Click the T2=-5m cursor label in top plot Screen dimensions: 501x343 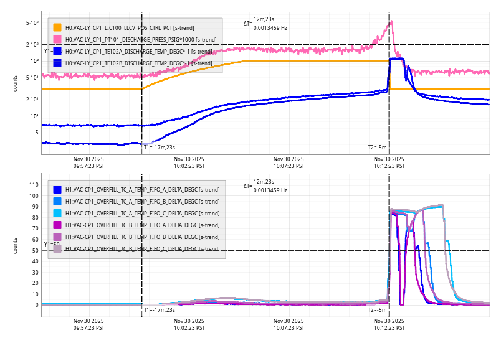click(x=378, y=148)
